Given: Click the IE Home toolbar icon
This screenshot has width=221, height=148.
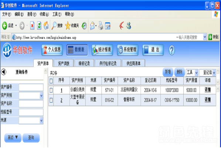Looking at the screenshot, I should point(46,25).
